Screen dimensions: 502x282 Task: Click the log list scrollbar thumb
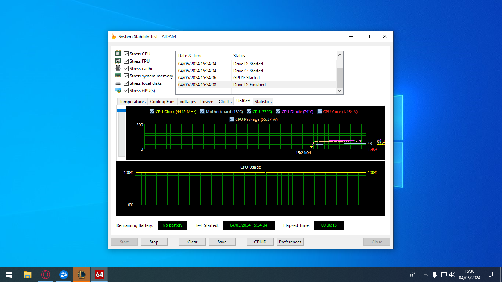(340, 77)
